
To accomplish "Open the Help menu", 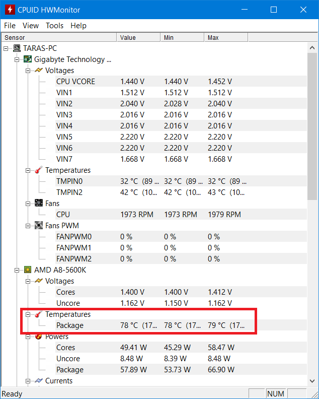I will 78,26.
